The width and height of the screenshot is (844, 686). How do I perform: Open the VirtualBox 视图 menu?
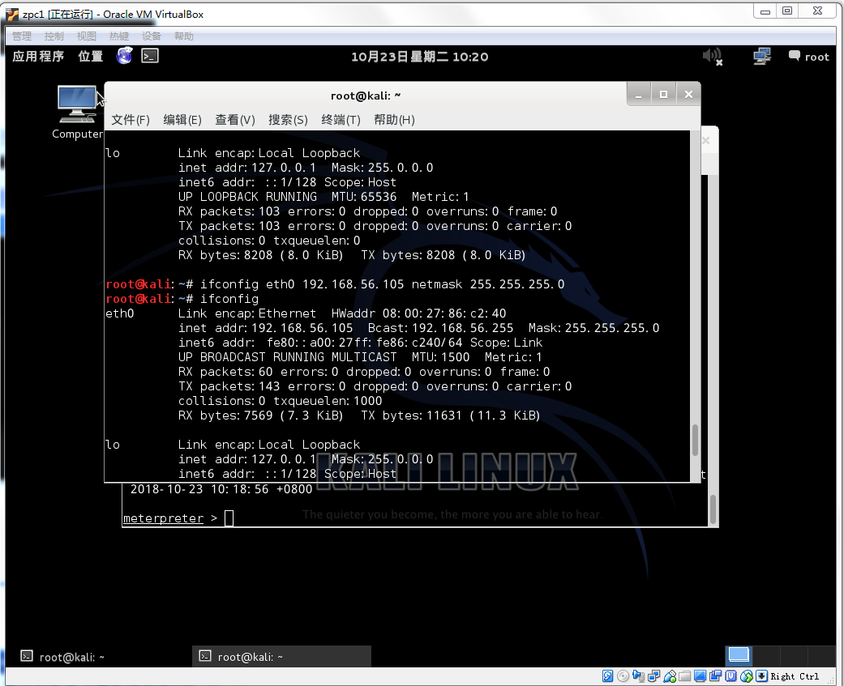click(x=86, y=36)
